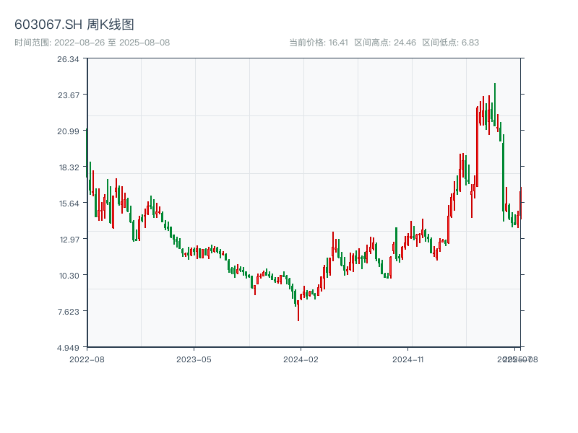Click the y-axis label 10.30
The height and width of the screenshot is (433, 578).
tap(69, 276)
